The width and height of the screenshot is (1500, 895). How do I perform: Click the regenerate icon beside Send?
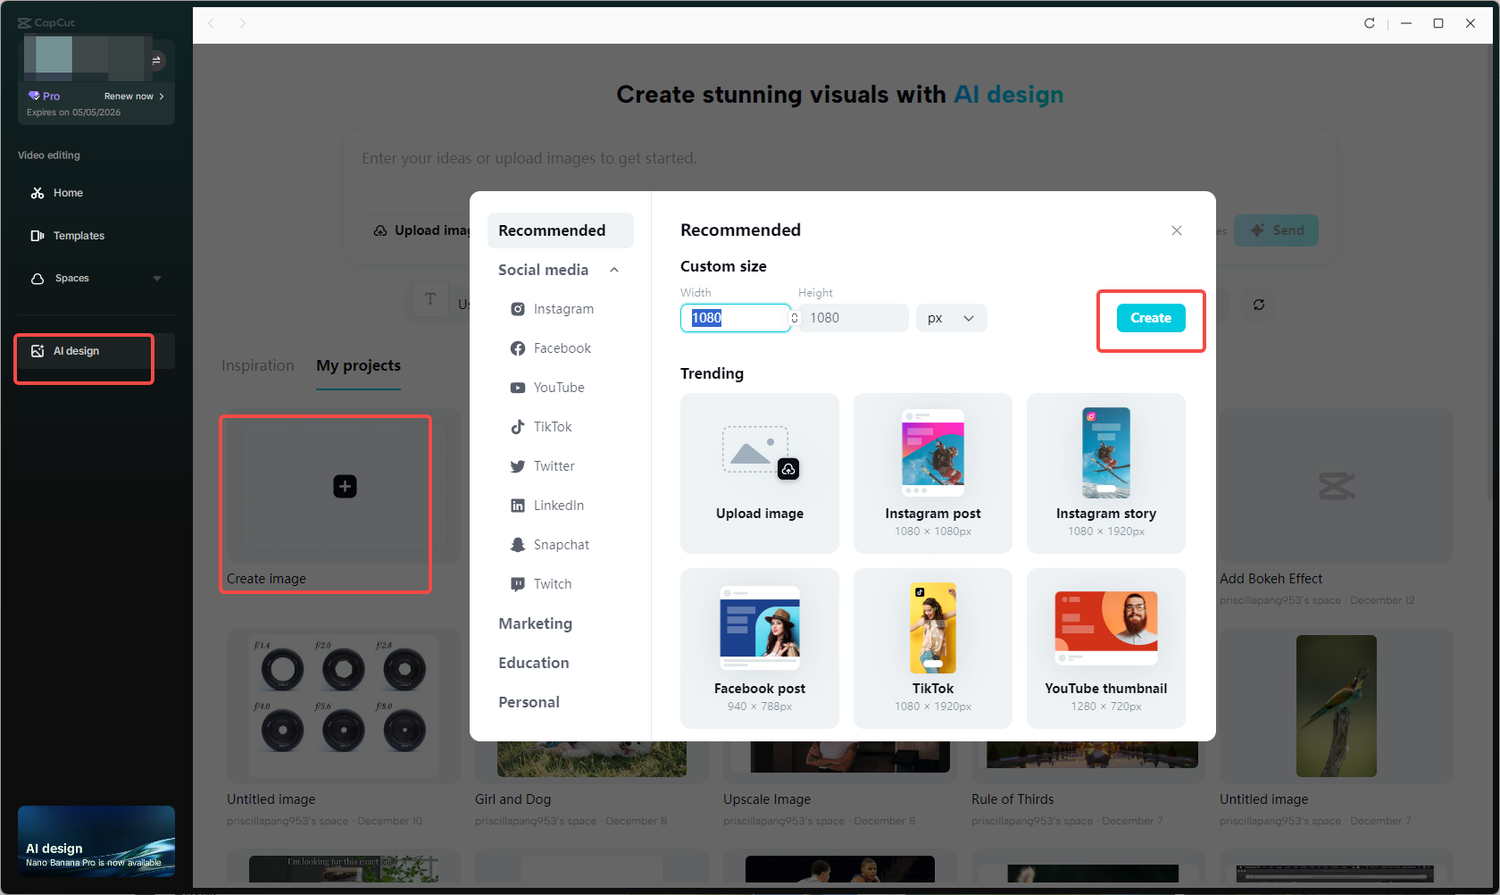point(1259,305)
